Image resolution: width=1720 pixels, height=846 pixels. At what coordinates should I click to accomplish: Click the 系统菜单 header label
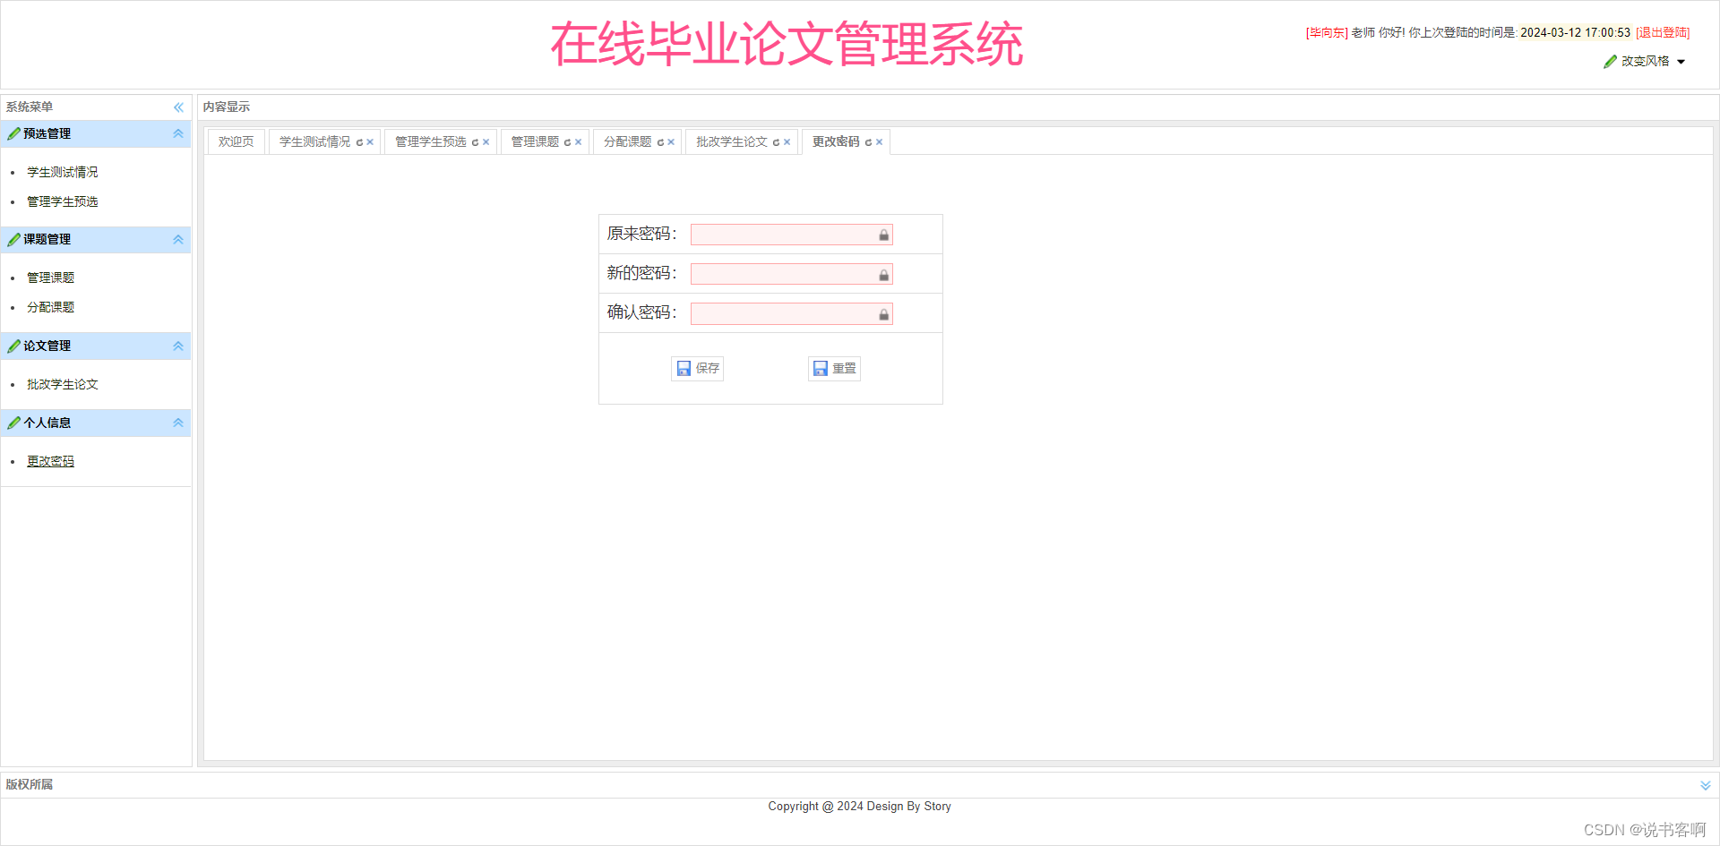click(x=30, y=107)
